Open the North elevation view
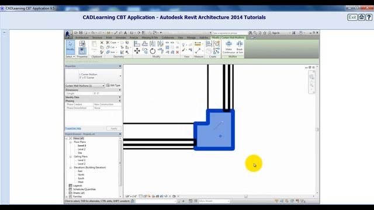 coord(81,175)
